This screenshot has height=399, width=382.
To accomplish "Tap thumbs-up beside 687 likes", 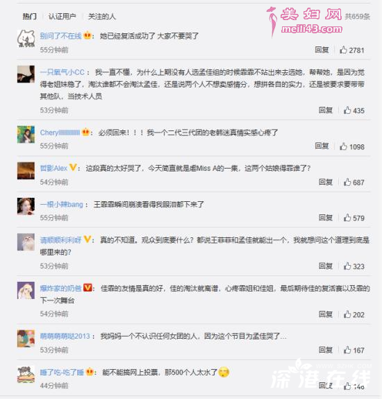I will [x=347, y=182].
